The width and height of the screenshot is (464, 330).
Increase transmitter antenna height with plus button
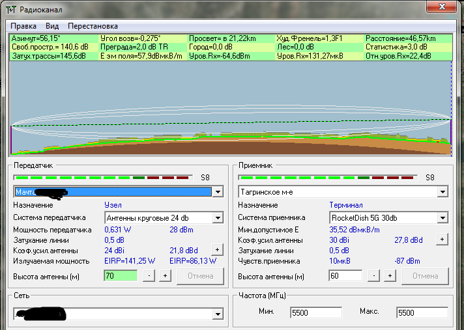(x=165, y=276)
